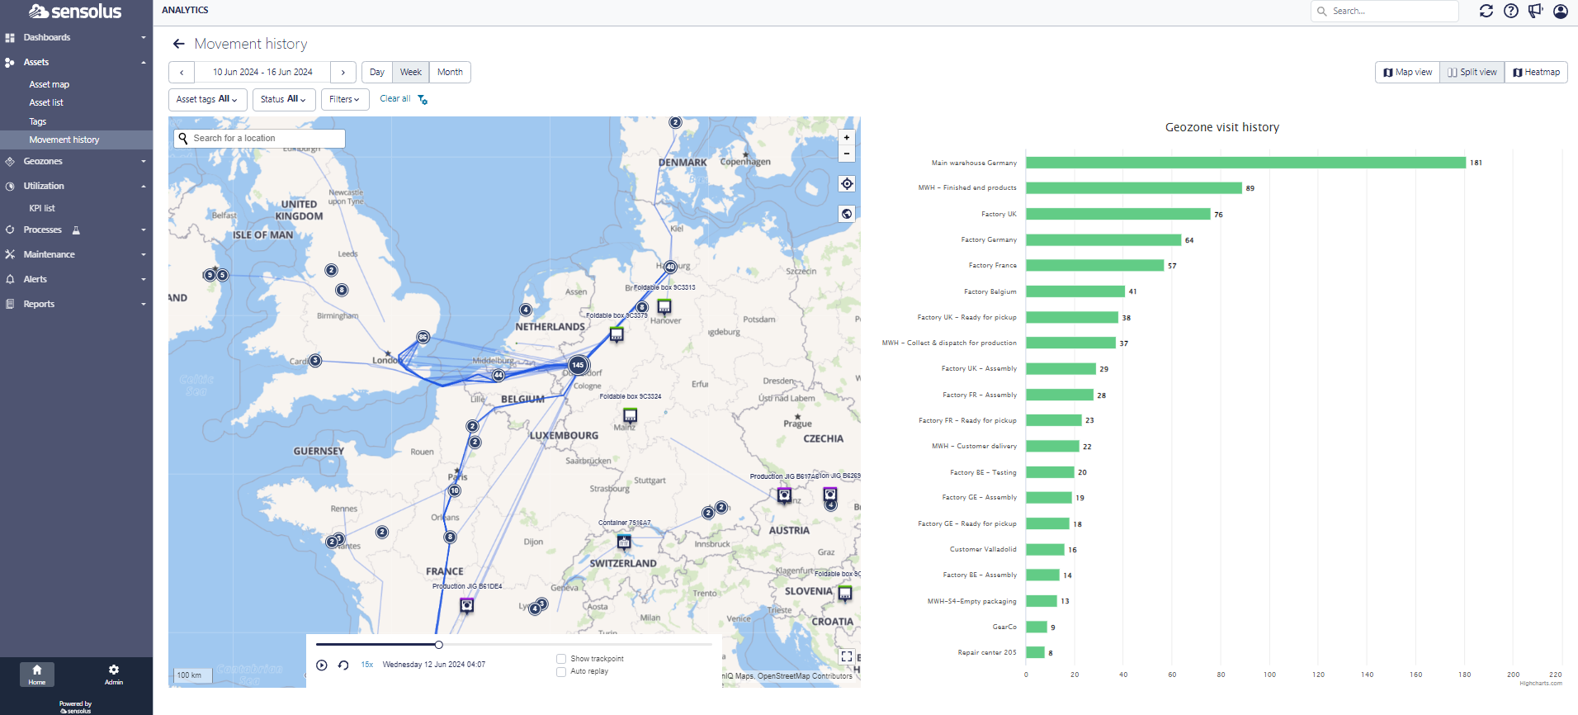
Task: Open Admin gear icon in the sidebar footer
Action: [114, 675]
